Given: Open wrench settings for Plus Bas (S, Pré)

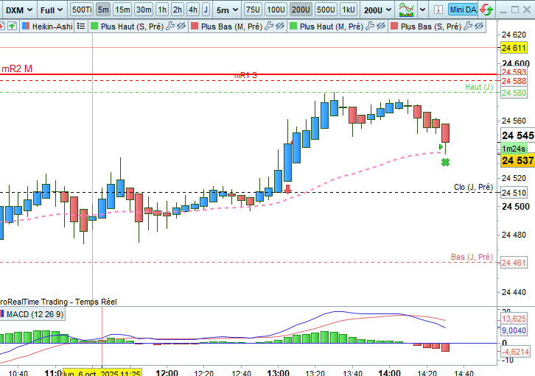Looking at the screenshot, I should click(469, 26).
